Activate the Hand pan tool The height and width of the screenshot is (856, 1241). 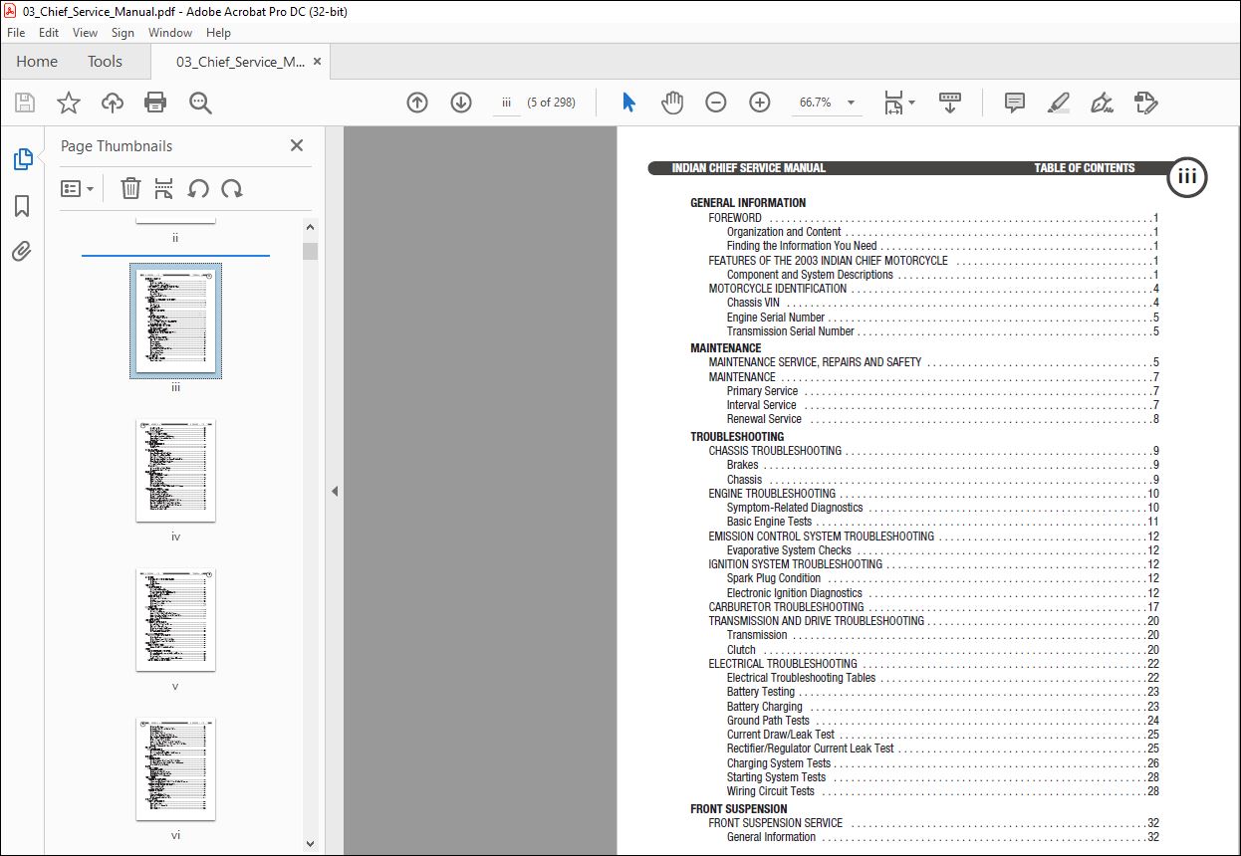pos(673,103)
